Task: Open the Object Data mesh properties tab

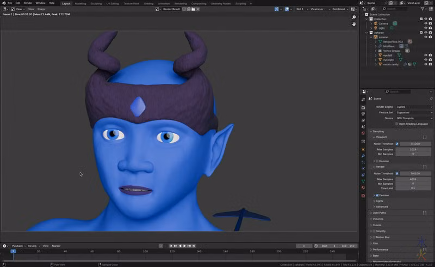Action: [x=363, y=181]
